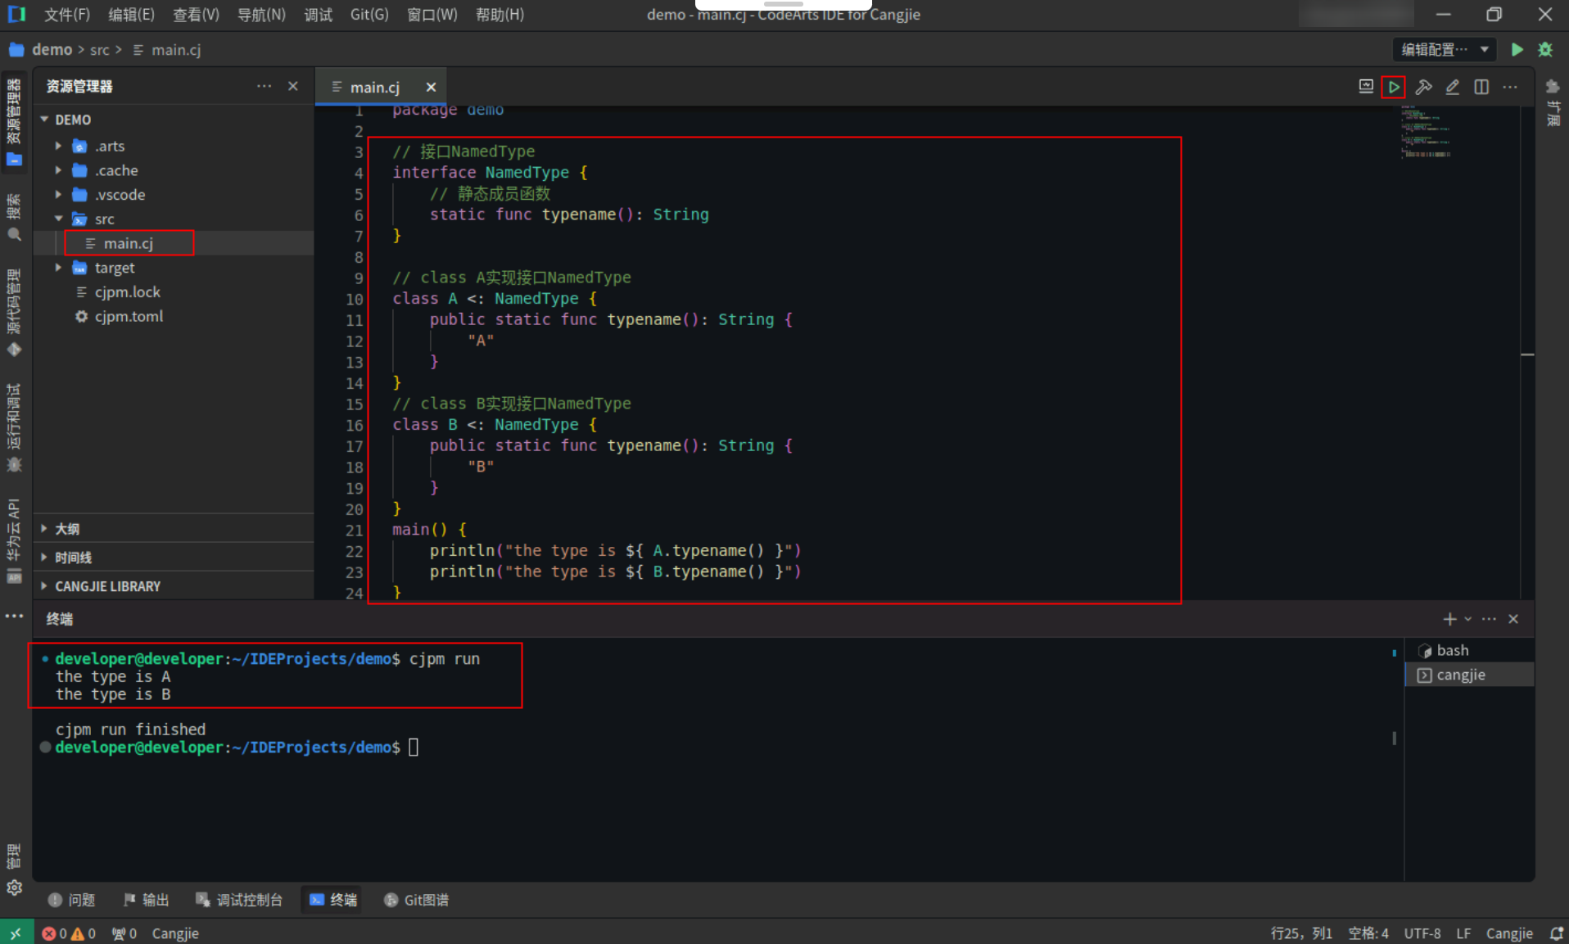Click the build hammer icon in editor toolbar
Image resolution: width=1569 pixels, height=944 pixels.
click(1423, 87)
